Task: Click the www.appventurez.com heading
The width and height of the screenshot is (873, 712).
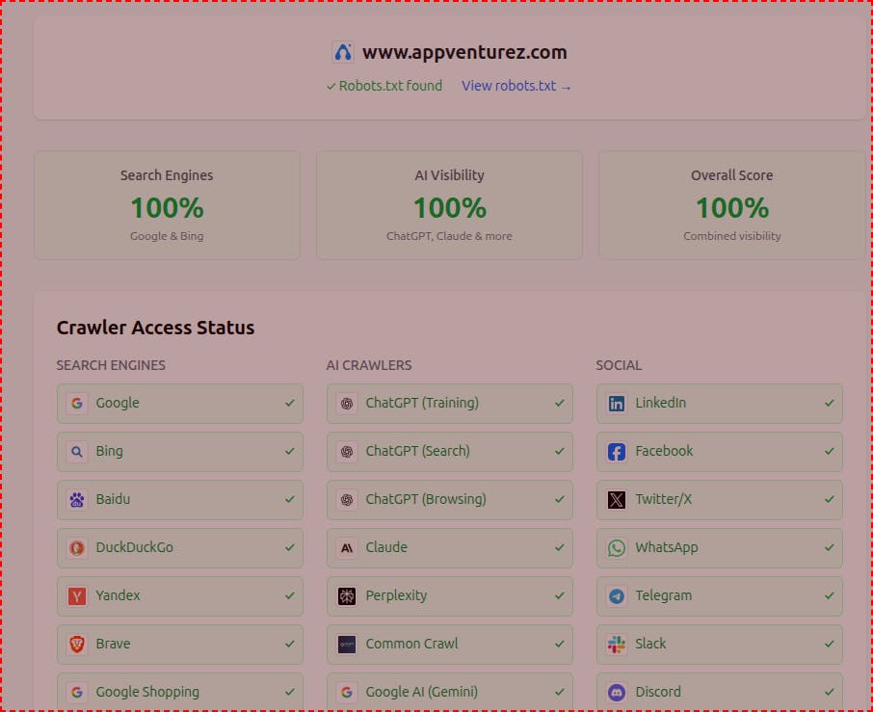Action: (x=464, y=52)
